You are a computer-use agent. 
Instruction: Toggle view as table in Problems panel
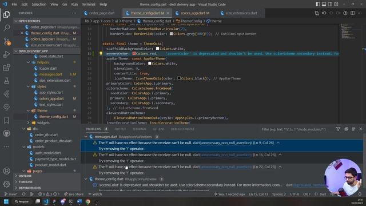coord(353,129)
